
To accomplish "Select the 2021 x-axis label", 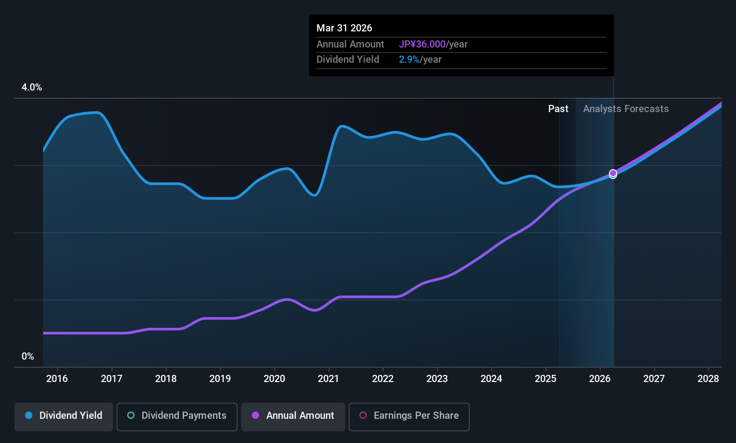I will tap(329, 378).
